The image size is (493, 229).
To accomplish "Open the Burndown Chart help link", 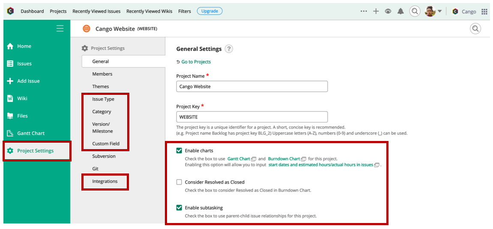I will (x=284, y=159).
